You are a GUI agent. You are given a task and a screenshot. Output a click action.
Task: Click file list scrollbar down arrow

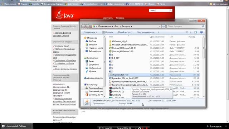tap(204, 97)
